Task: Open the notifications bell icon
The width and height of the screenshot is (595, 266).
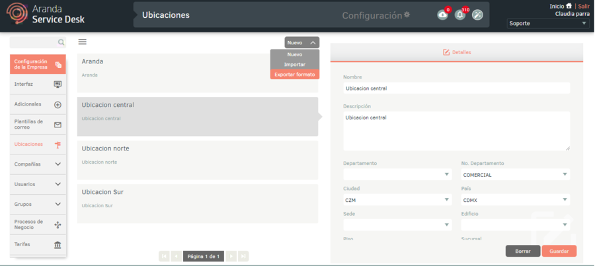Action: coord(460,15)
